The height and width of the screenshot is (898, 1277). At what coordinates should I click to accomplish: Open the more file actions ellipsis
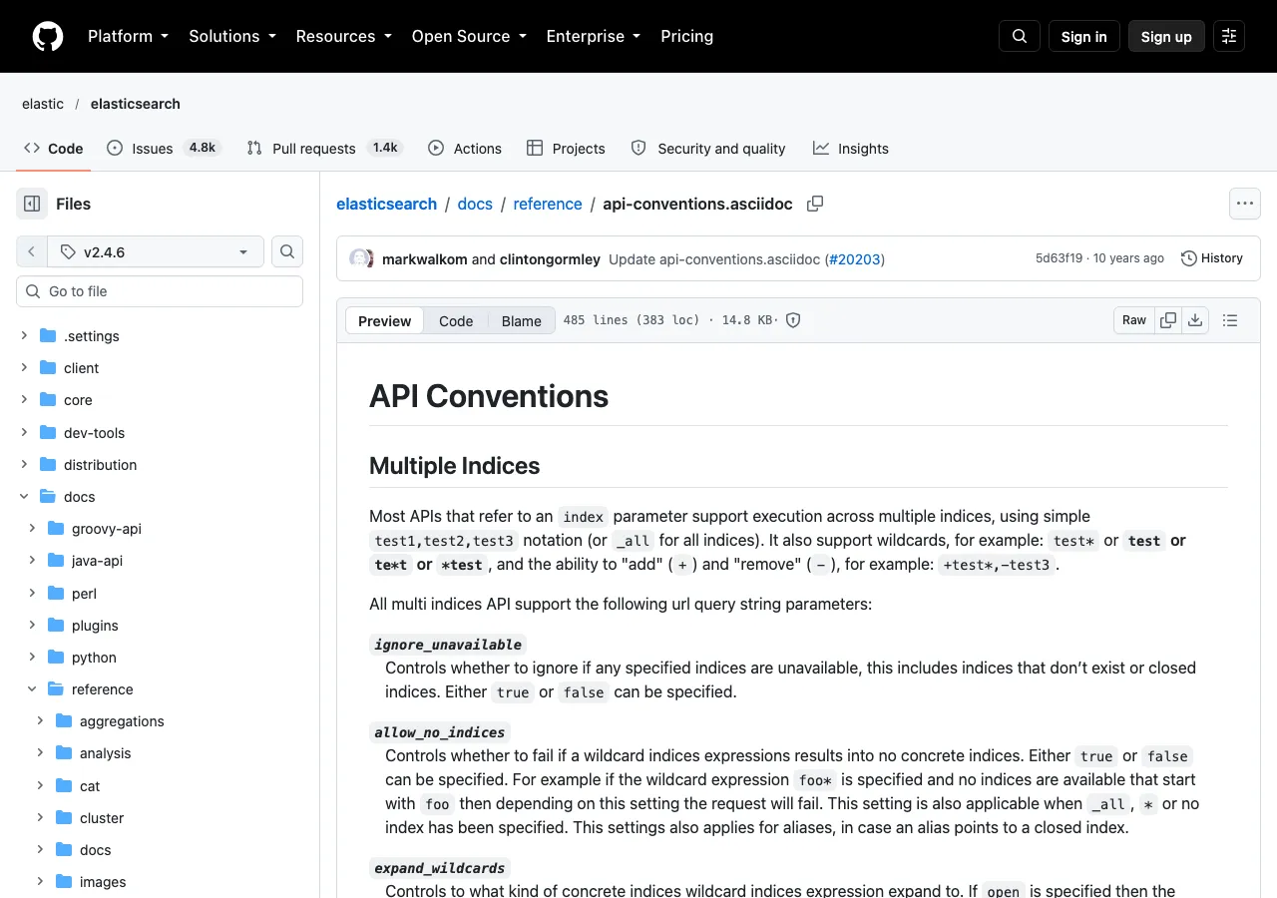1245,204
